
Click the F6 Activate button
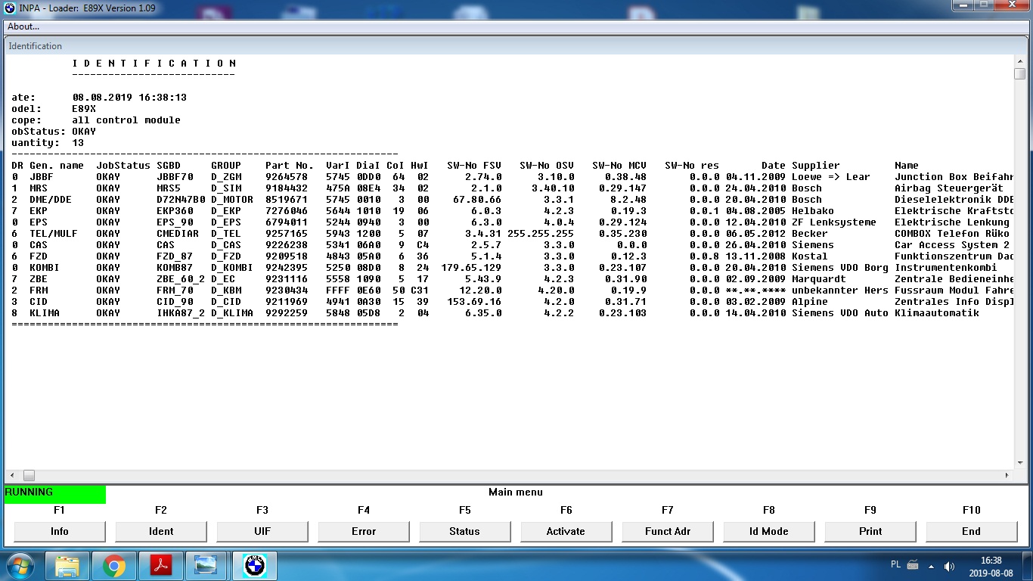coord(566,531)
